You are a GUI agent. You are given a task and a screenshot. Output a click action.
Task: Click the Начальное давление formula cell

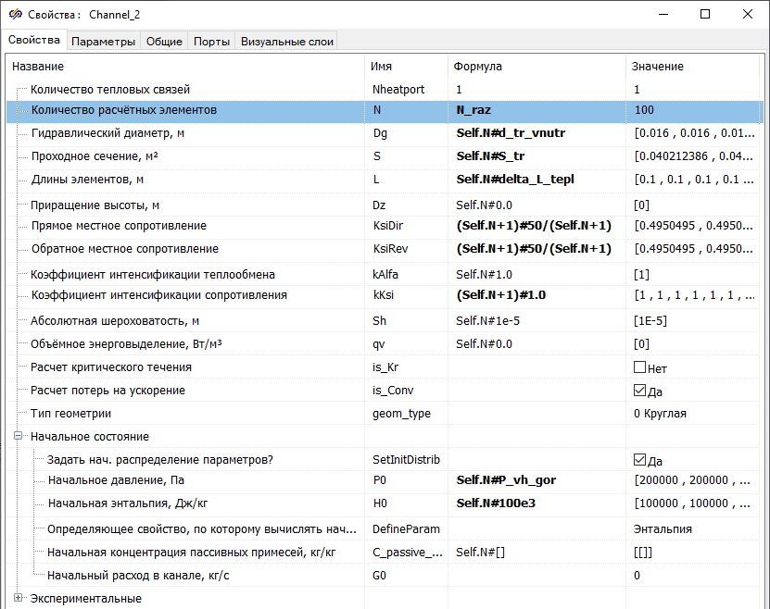click(x=537, y=480)
